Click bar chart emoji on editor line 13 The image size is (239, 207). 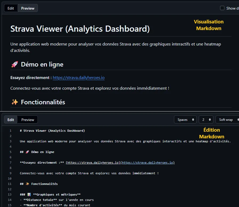[x=29, y=194]
